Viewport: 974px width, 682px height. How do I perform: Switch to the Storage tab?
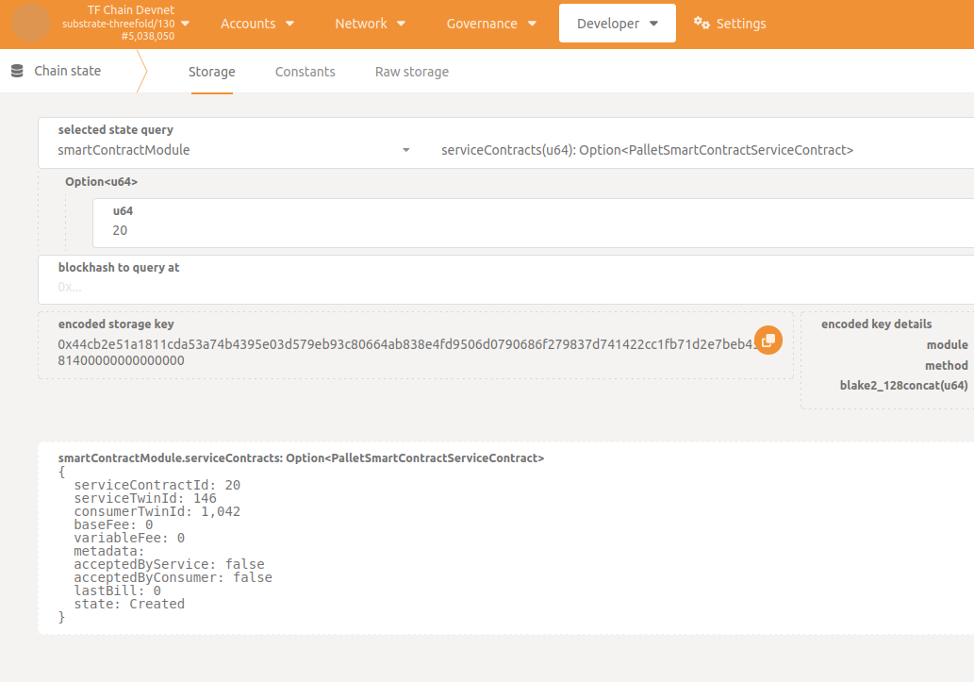[x=211, y=72]
